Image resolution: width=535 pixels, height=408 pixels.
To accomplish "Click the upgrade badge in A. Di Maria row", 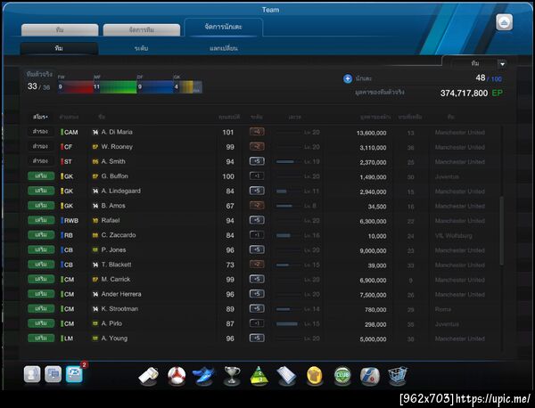I will pyautogui.click(x=257, y=132).
